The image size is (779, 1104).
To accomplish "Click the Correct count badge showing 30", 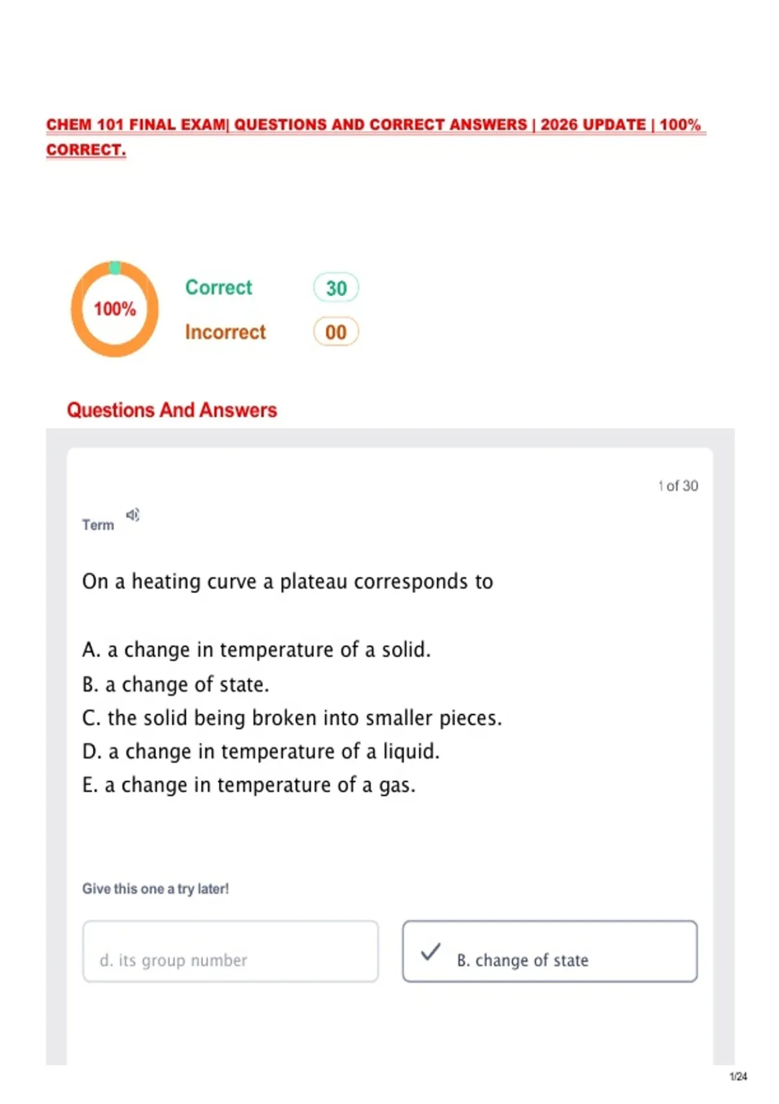I will coord(336,288).
